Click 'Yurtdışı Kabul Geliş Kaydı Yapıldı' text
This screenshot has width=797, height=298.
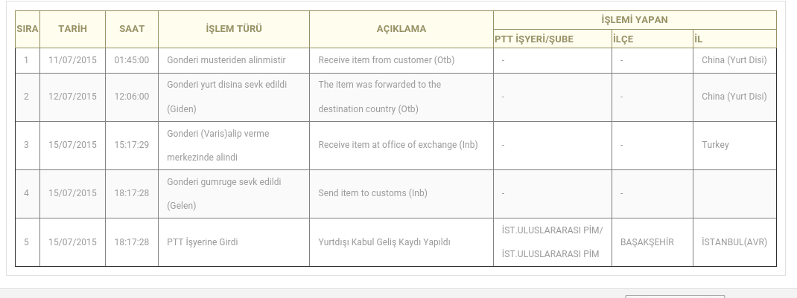pyautogui.click(x=384, y=242)
